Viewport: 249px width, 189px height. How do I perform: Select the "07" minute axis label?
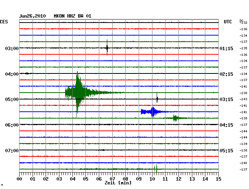click(x=112, y=179)
